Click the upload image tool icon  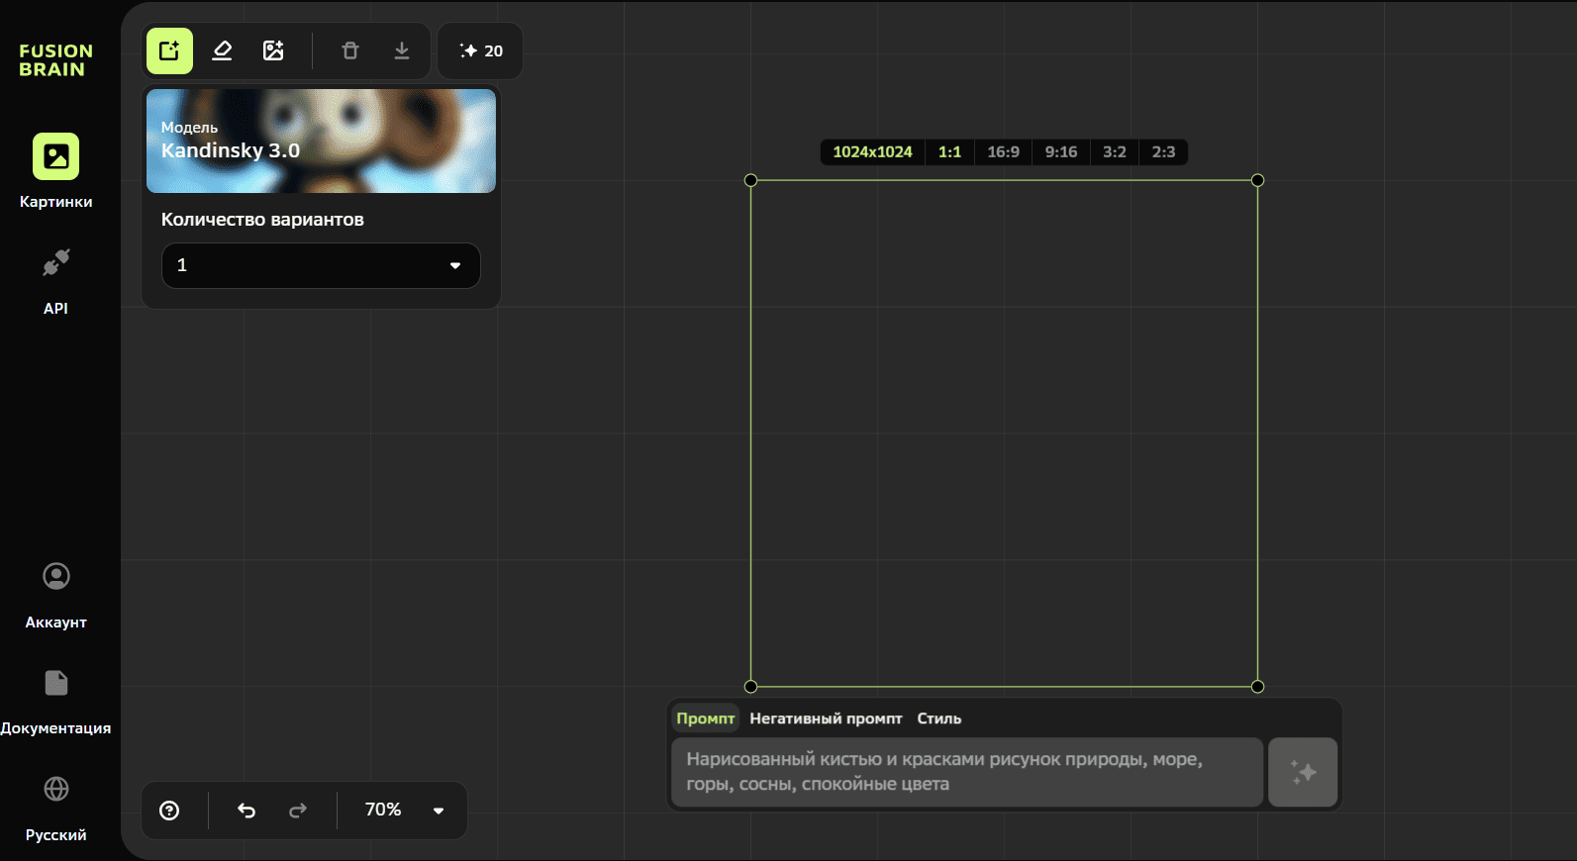click(273, 51)
